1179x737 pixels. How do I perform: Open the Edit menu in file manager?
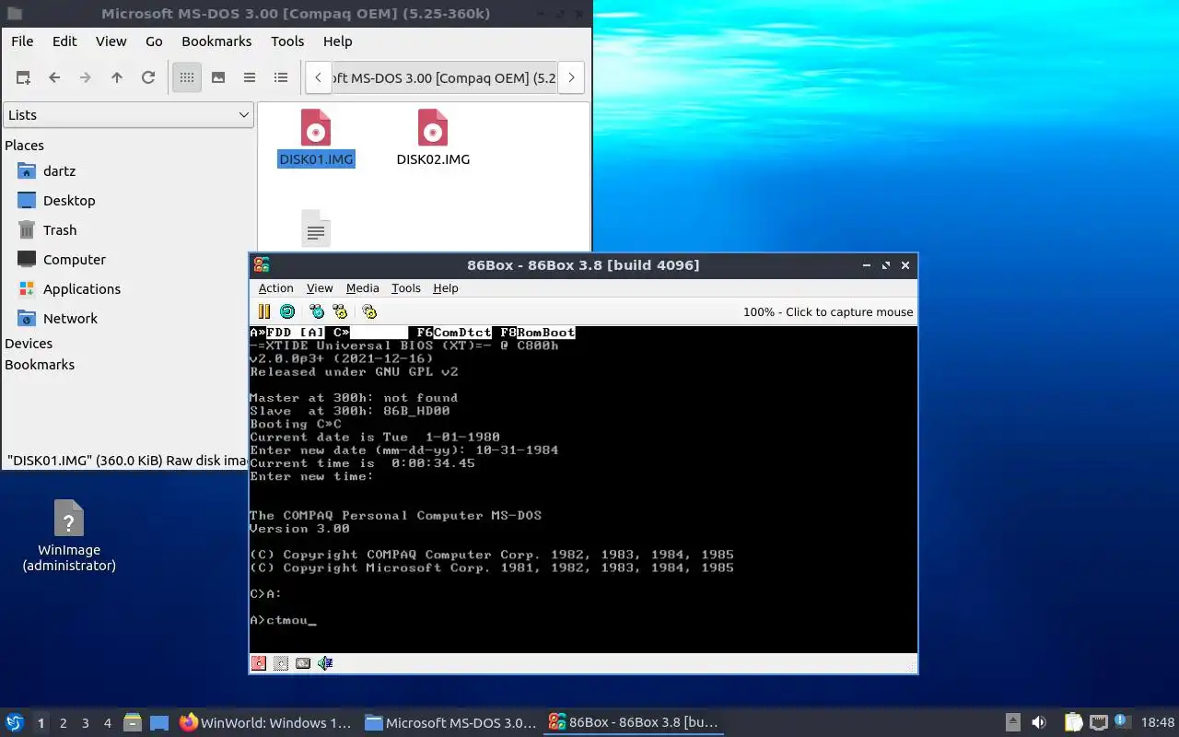coord(64,41)
